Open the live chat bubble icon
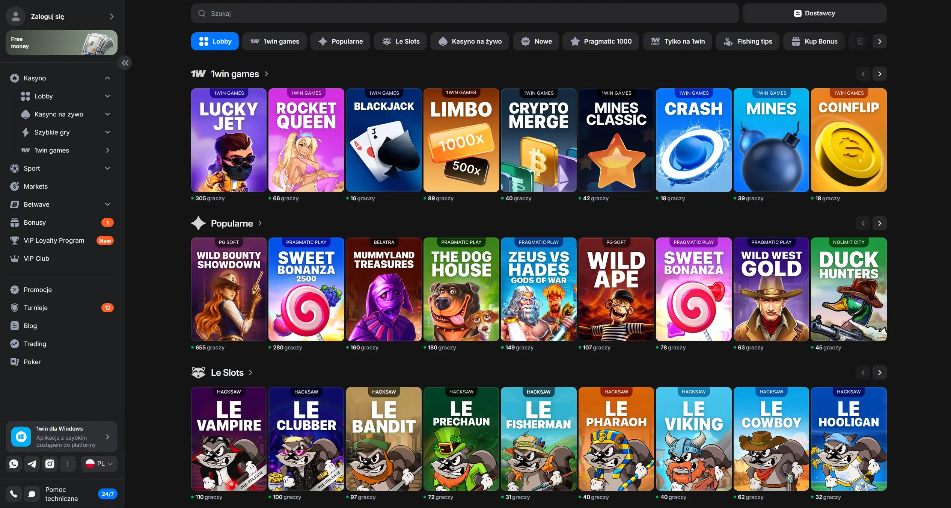Image resolution: width=951 pixels, height=508 pixels. pos(32,494)
